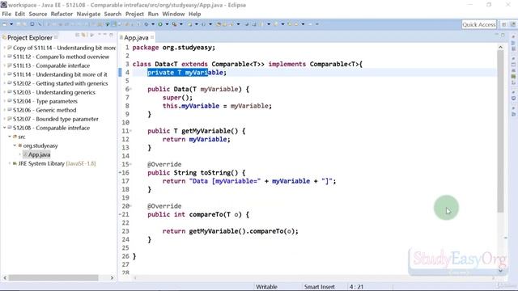Fold the Data constructor at line 6

point(130,89)
